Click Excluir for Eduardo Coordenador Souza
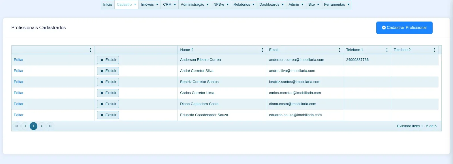This screenshot has width=453, height=164. tap(108, 115)
